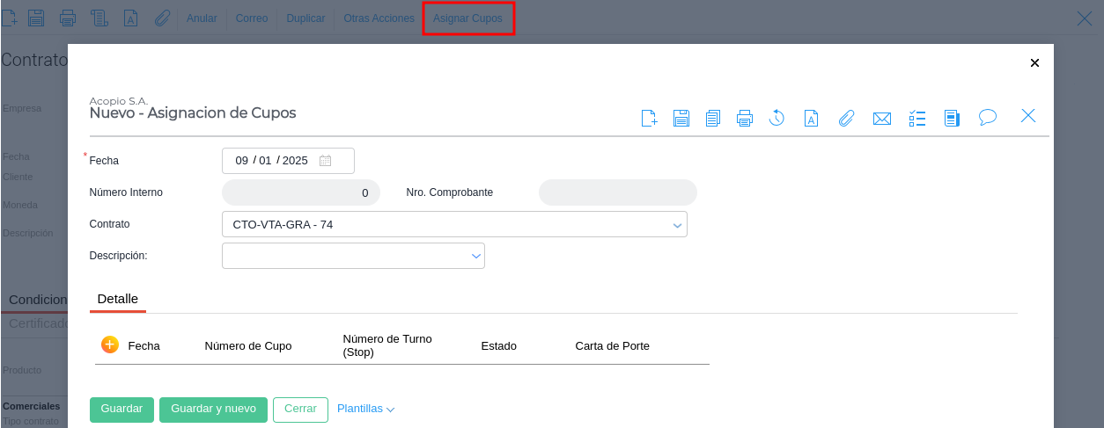Click the Número de Turno (Stop) column header
The image size is (1104, 428).
(x=387, y=345)
